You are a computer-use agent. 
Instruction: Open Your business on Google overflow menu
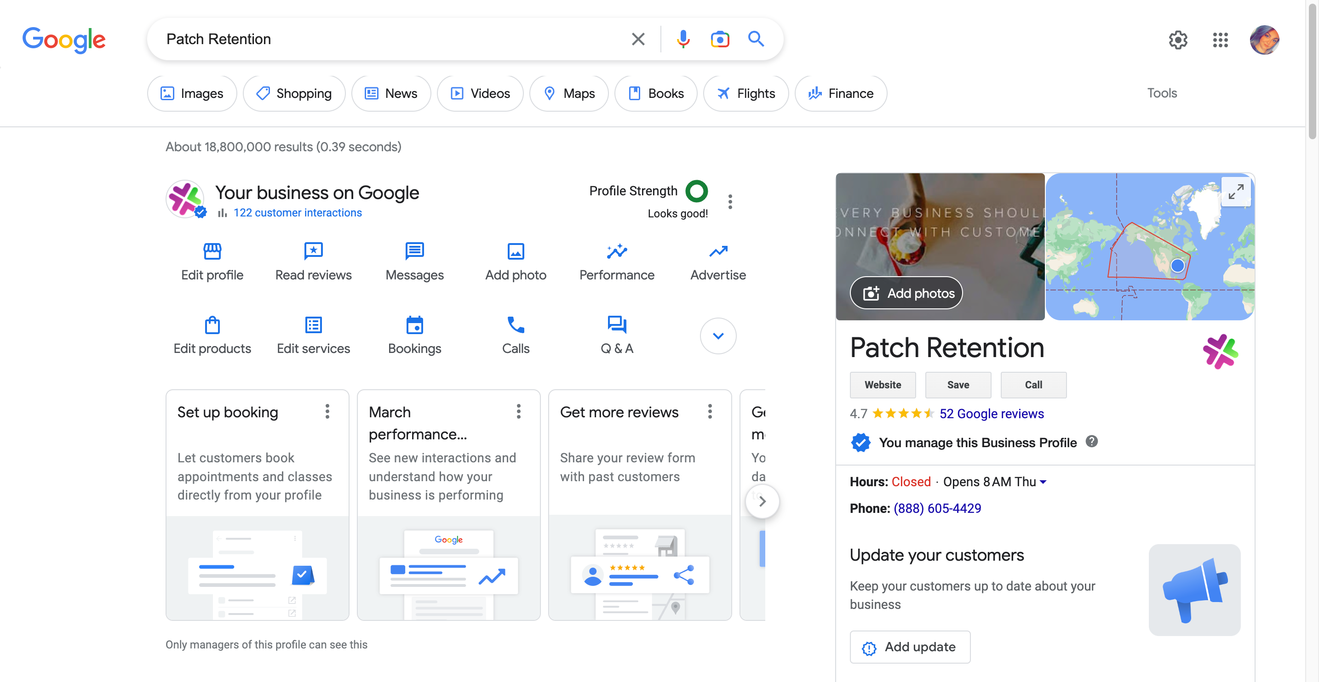[730, 202]
